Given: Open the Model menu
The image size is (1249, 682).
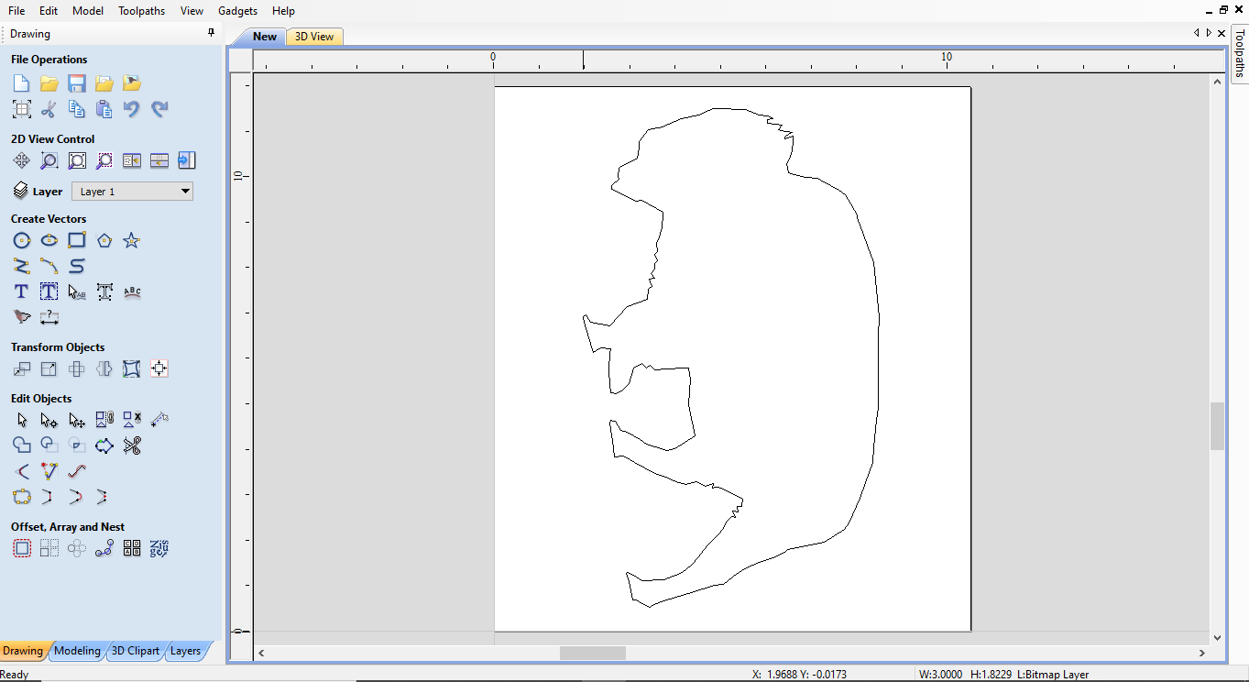Looking at the screenshot, I should 88,11.
